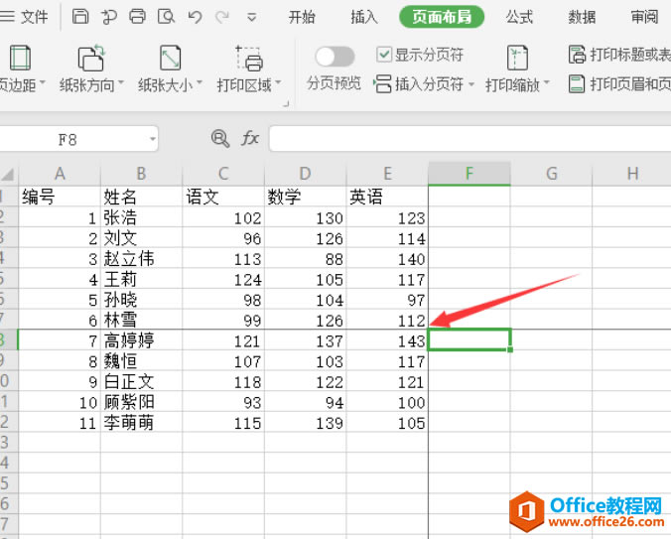Click the 打印缩放 scaling icon
671x539 pixels.
(517, 58)
